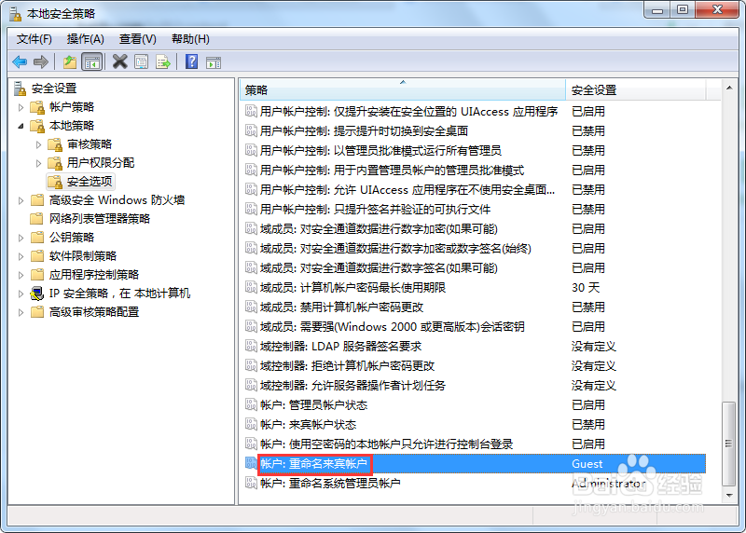Click the Guest setting value
Viewport: 746px width, 533px height.
(587, 464)
